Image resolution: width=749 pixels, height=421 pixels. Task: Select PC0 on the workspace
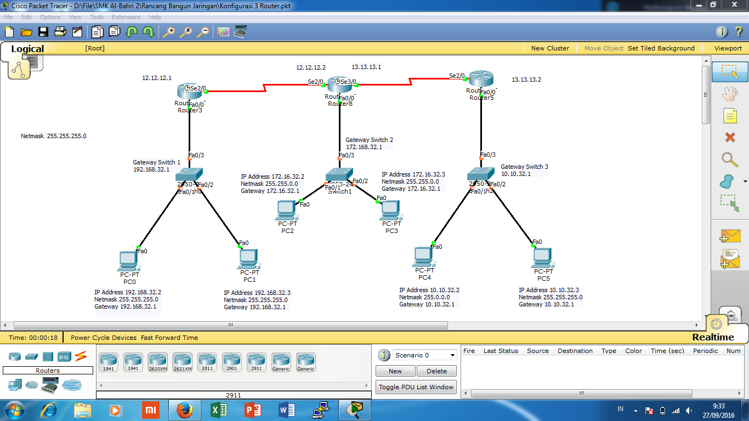click(x=129, y=261)
